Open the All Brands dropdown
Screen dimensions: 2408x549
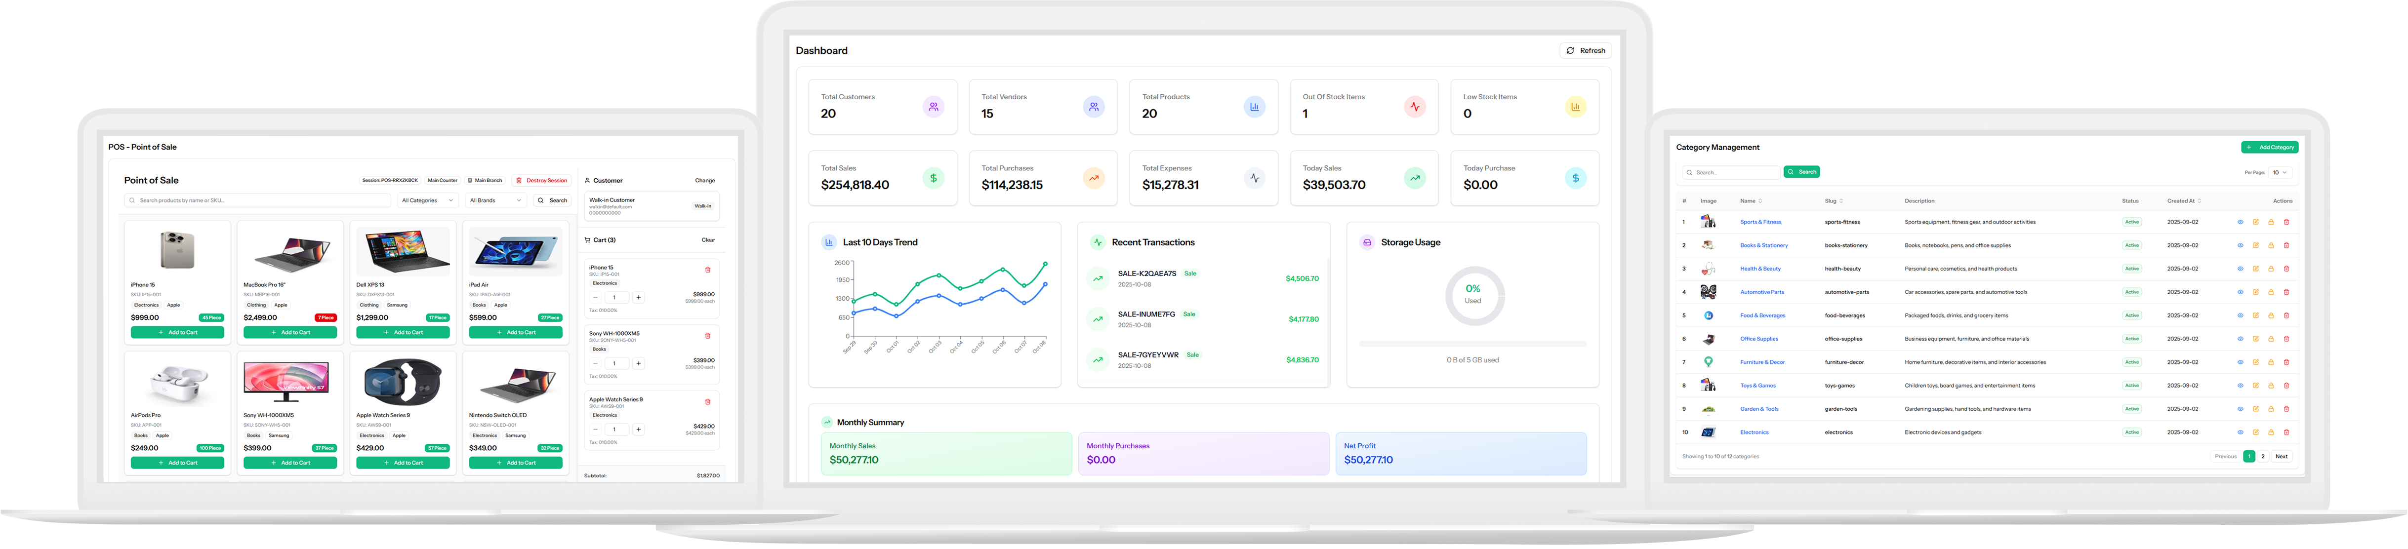(x=495, y=201)
